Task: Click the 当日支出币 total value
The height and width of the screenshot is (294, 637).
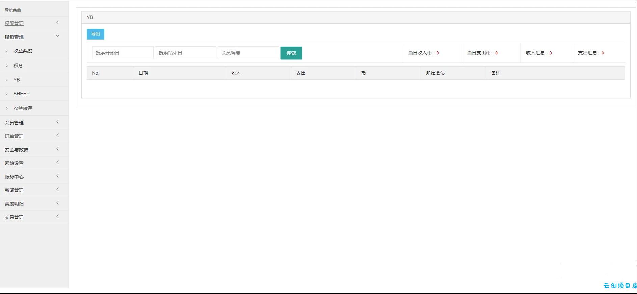Action: tap(497, 53)
